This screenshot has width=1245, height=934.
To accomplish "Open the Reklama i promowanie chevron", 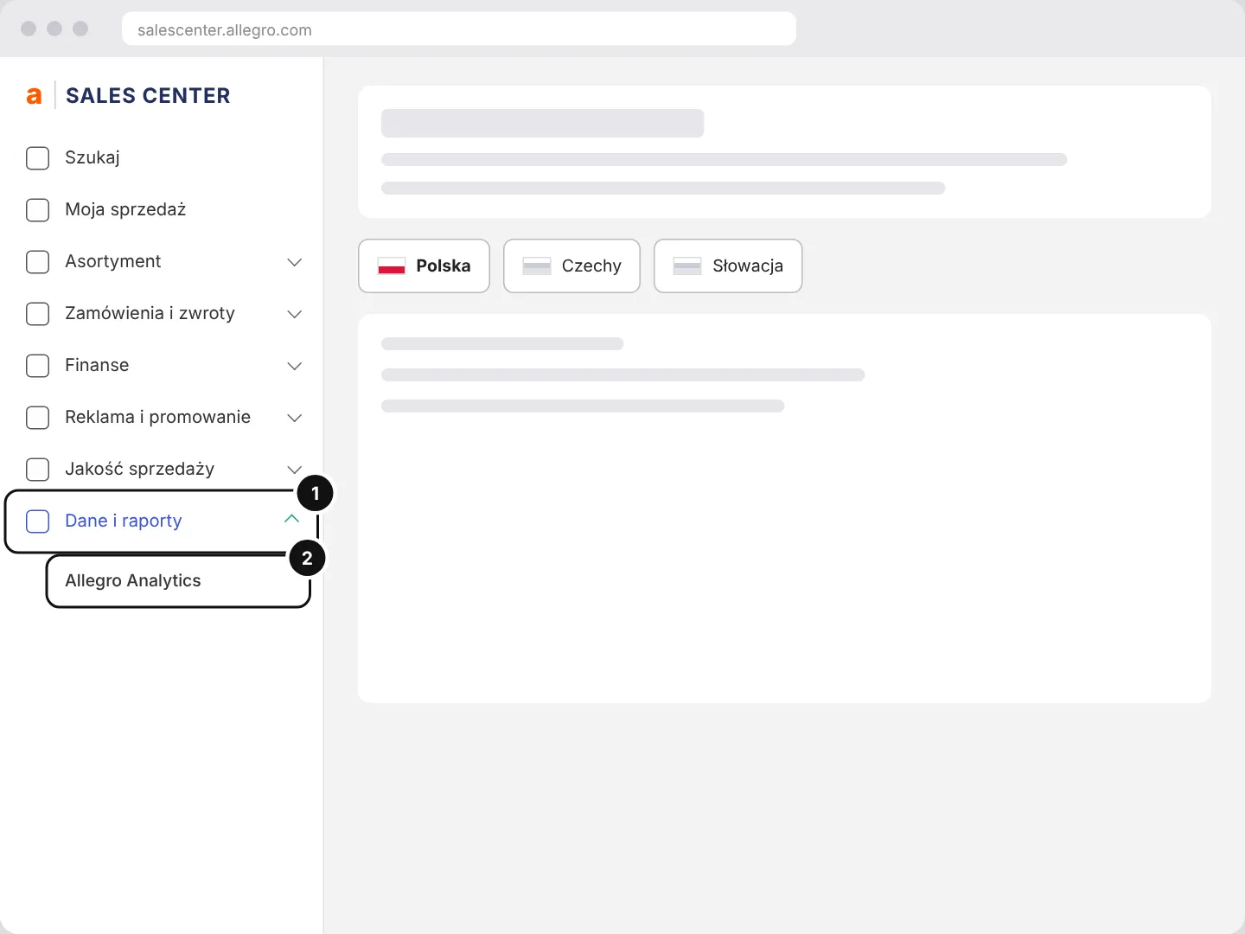I will click(294, 418).
